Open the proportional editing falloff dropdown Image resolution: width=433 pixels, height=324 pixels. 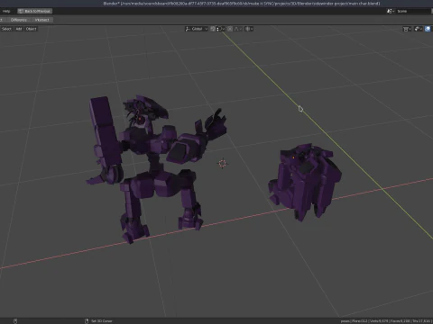point(238,29)
